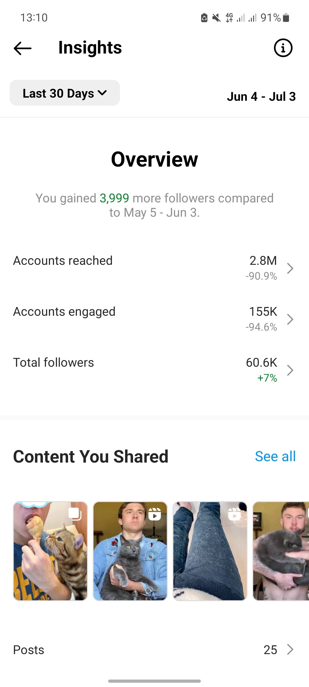Select the Accounts reached row label

pos(63,261)
